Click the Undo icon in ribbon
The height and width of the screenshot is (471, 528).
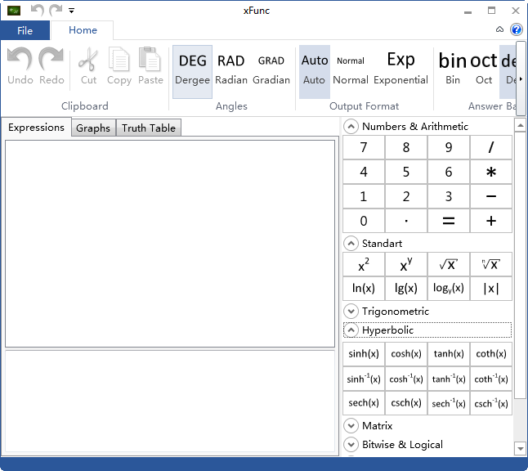[20, 67]
